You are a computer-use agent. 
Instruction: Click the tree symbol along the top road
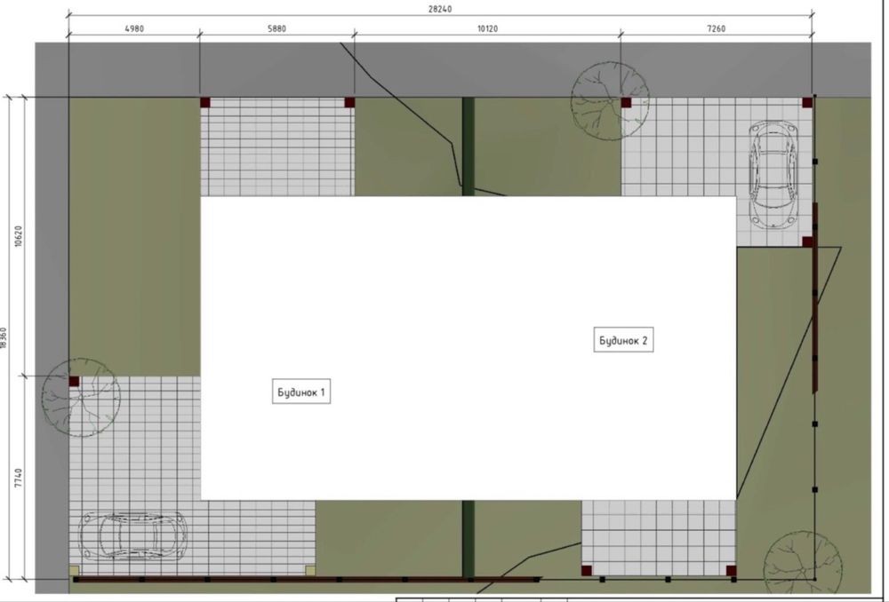(609, 103)
